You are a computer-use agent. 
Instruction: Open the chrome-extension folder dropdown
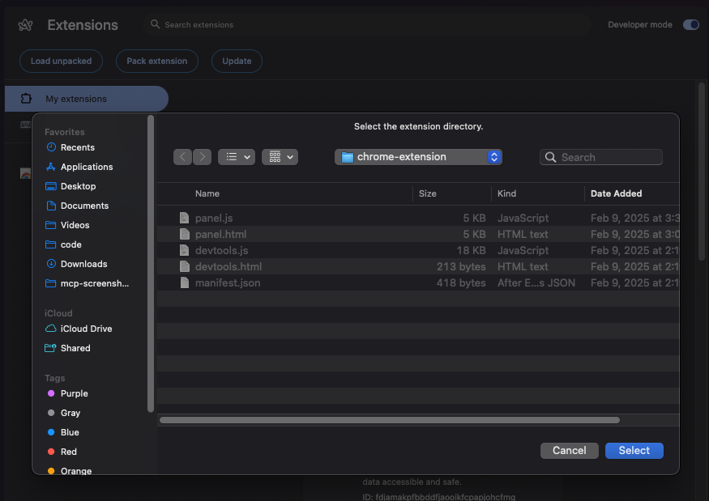[418, 156]
